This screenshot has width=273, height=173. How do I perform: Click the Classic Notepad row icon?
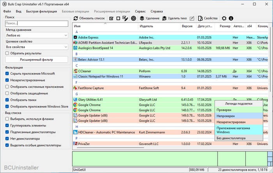click(75, 76)
